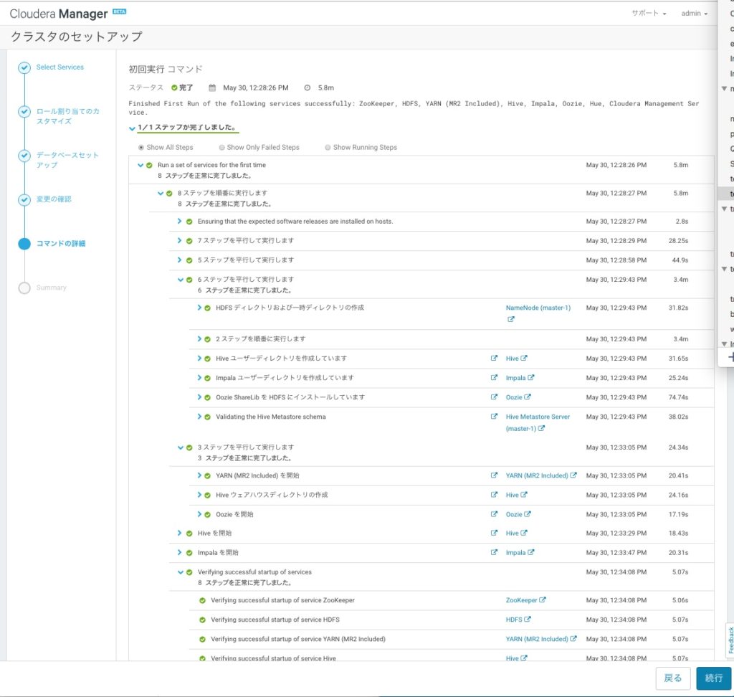Go to ロール割り当てのカスタマイズ wizard step

click(x=68, y=116)
